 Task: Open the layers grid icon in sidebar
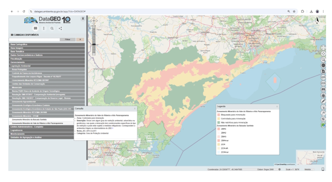click(36, 28)
